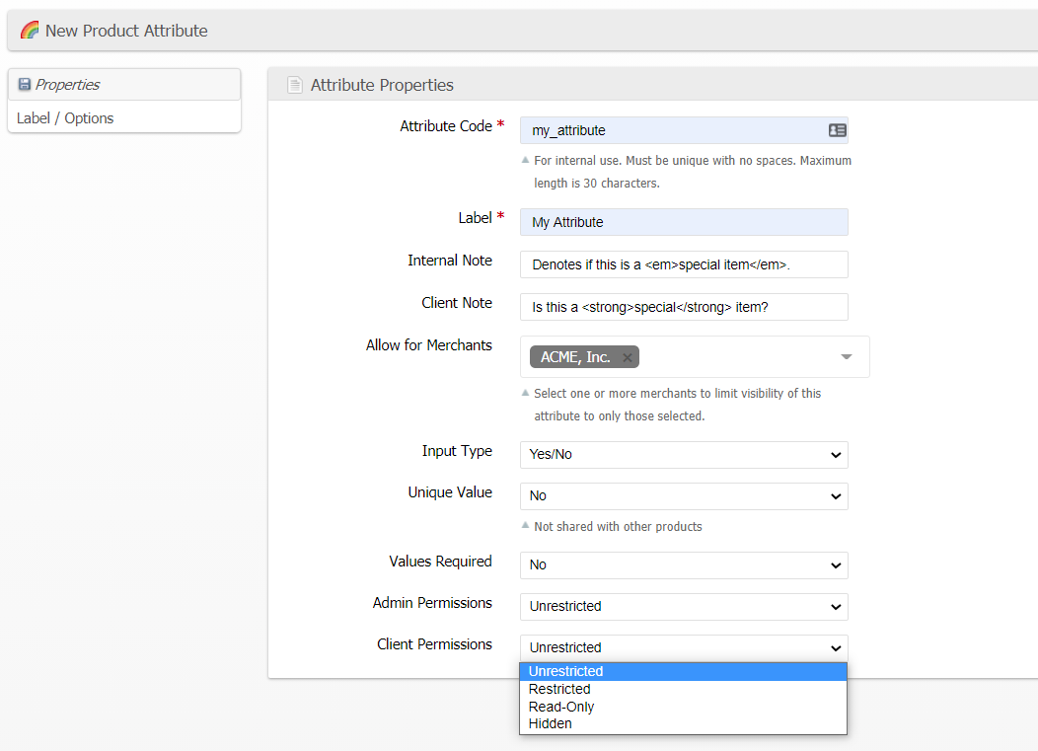Click the rainbow icon beside New Product Attribute
This screenshot has width=1038, height=751.
30,31
